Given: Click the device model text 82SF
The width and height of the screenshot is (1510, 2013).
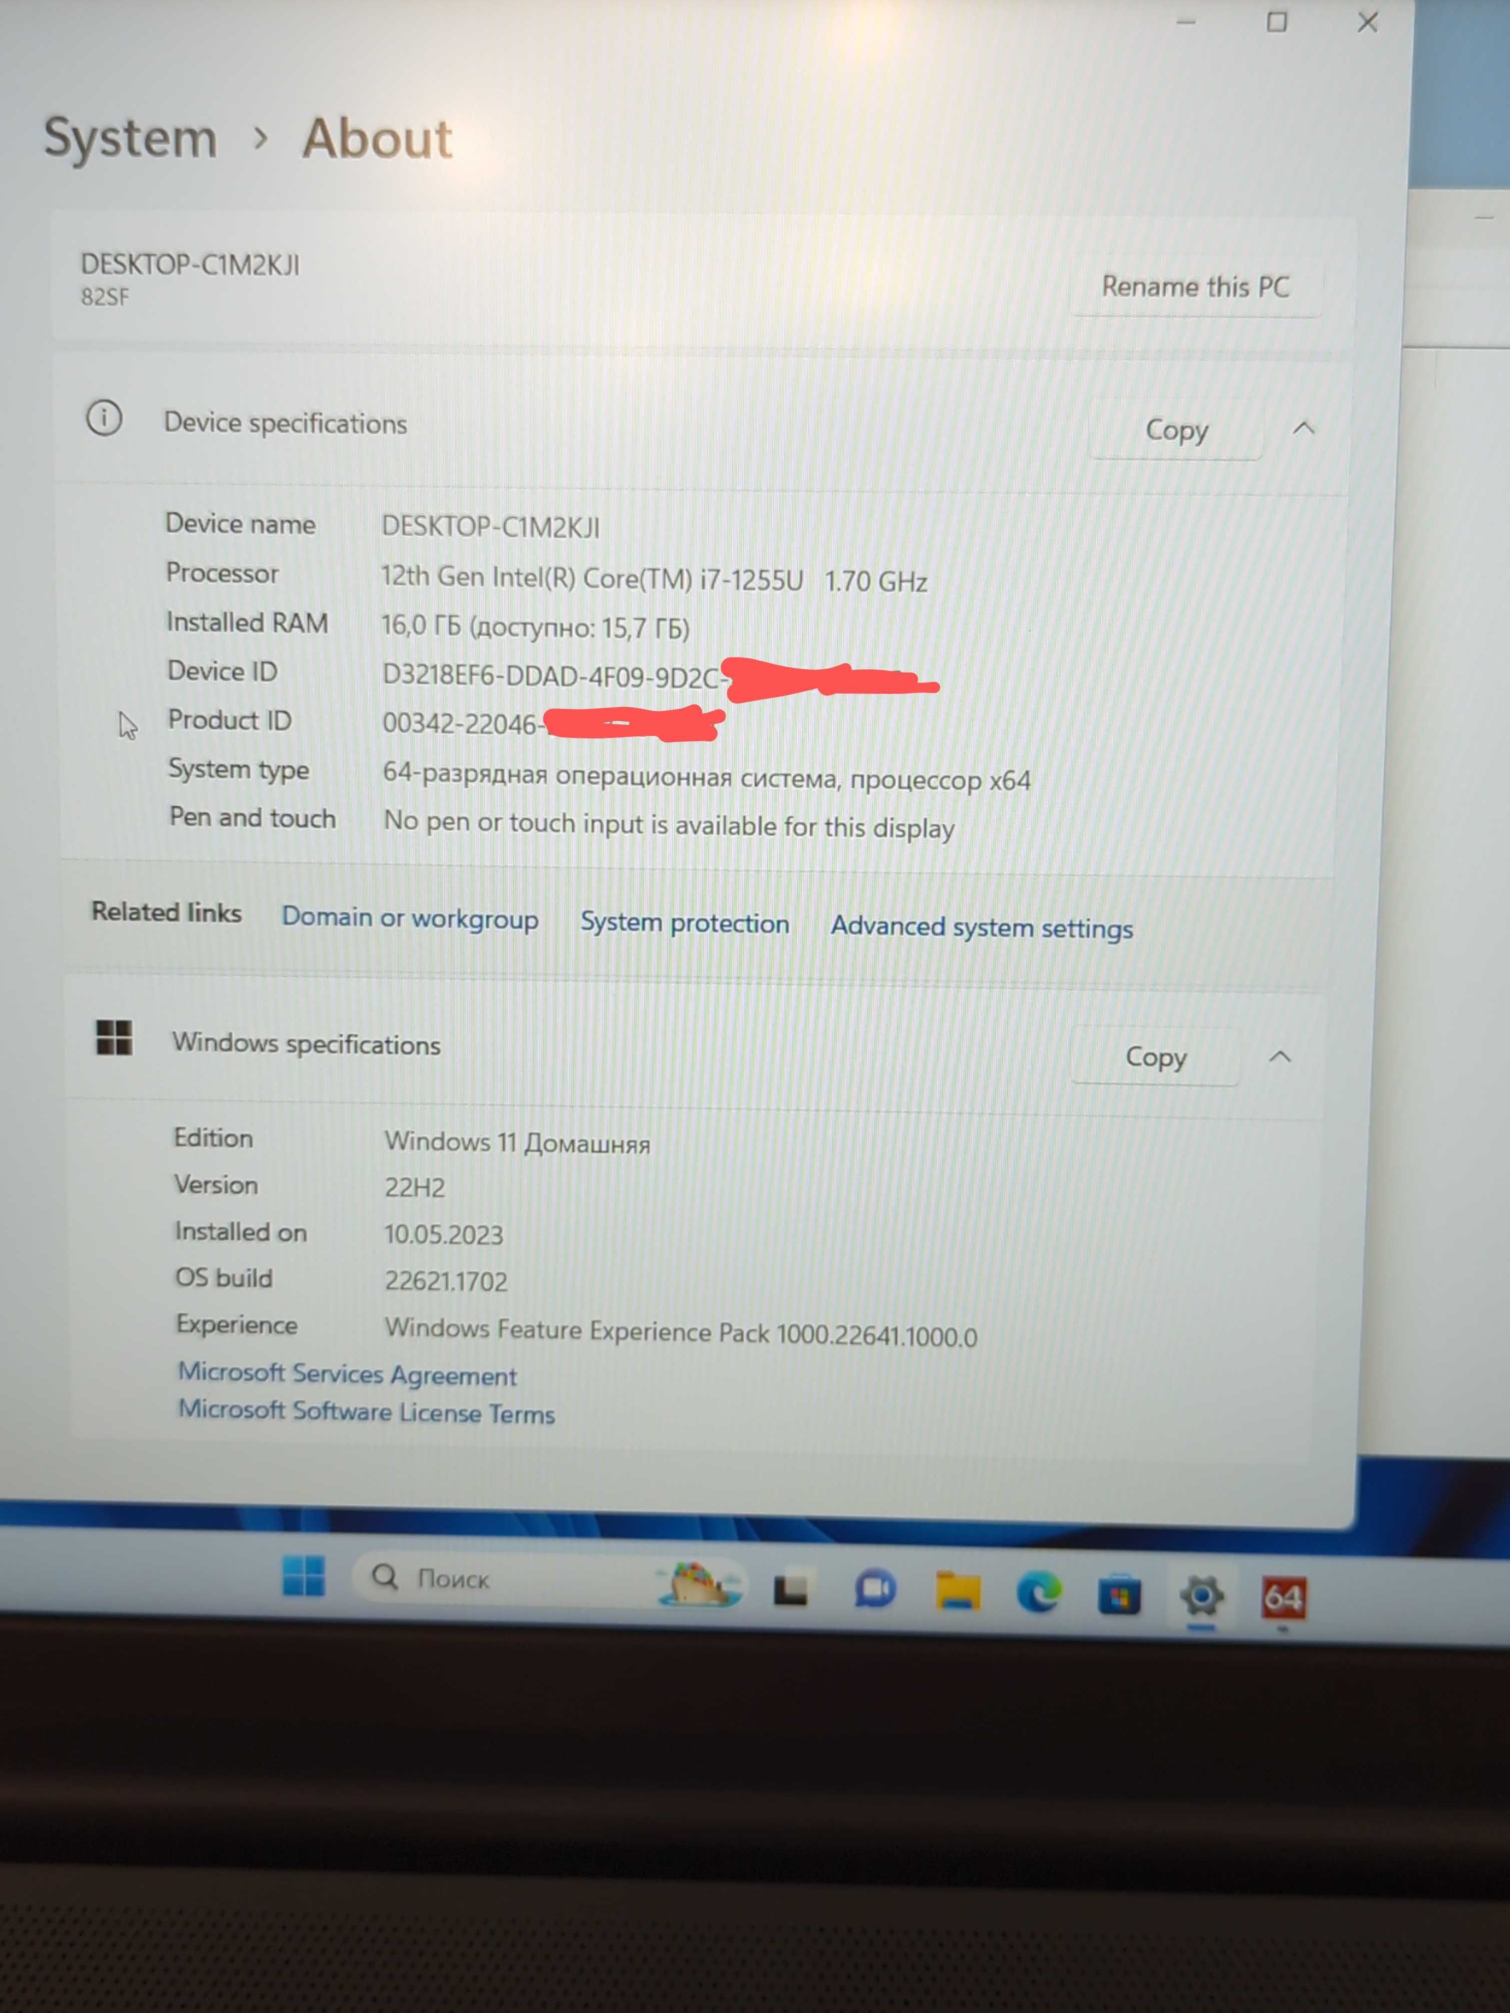Looking at the screenshot, I should click(105, 298).
